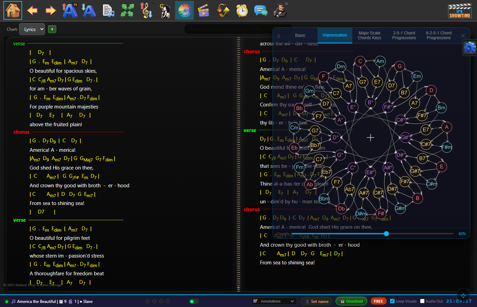Click lyric 'O beautiful for pilgrim feet'
The height and width of the screenshot is (307, 477).
(x=60, y=238)
